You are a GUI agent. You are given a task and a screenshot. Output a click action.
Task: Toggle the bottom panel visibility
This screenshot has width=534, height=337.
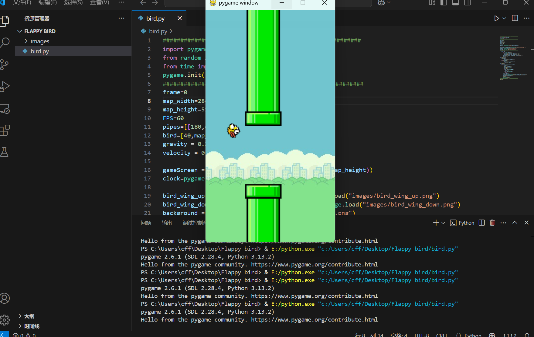coord(456,3)
